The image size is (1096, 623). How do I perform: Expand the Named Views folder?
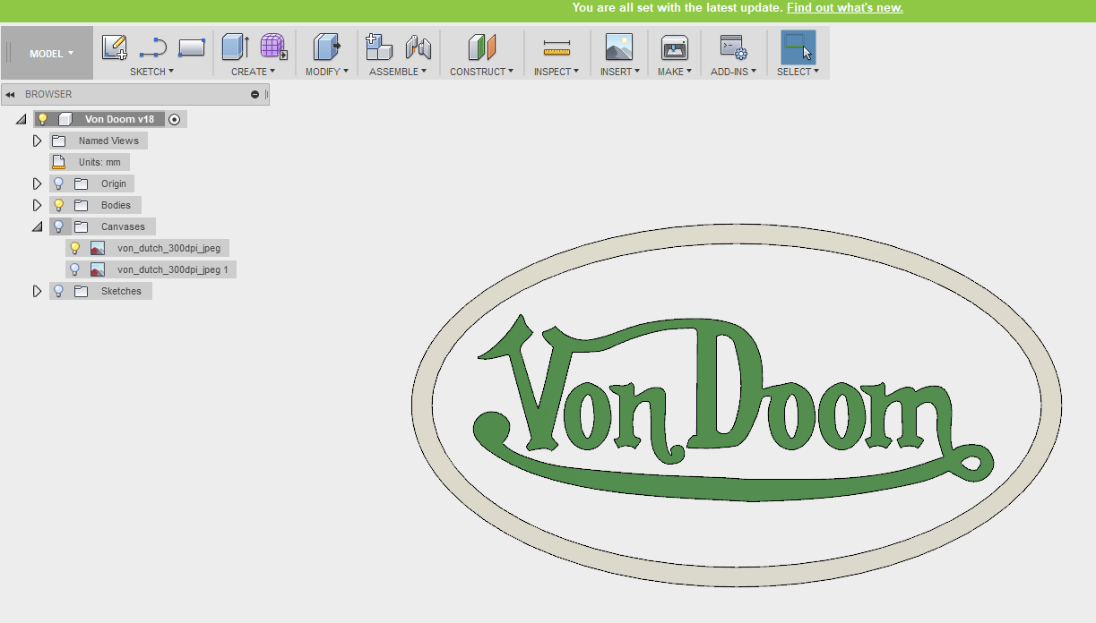pyautogui.click(x=37, y=141)
